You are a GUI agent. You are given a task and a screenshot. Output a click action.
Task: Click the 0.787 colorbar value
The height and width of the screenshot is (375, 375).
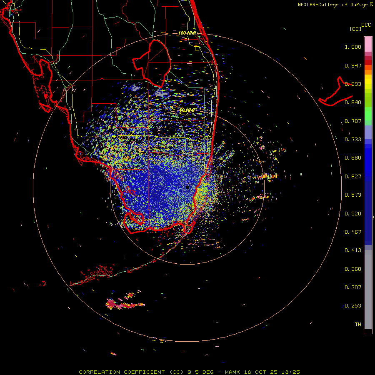(x=353, y=121)
